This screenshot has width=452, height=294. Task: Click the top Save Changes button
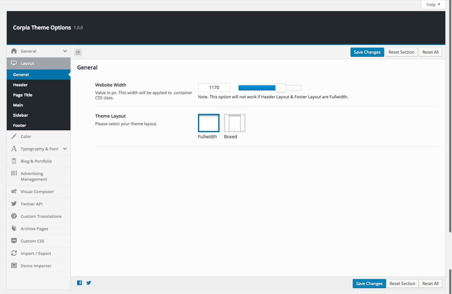click(367, 52)
